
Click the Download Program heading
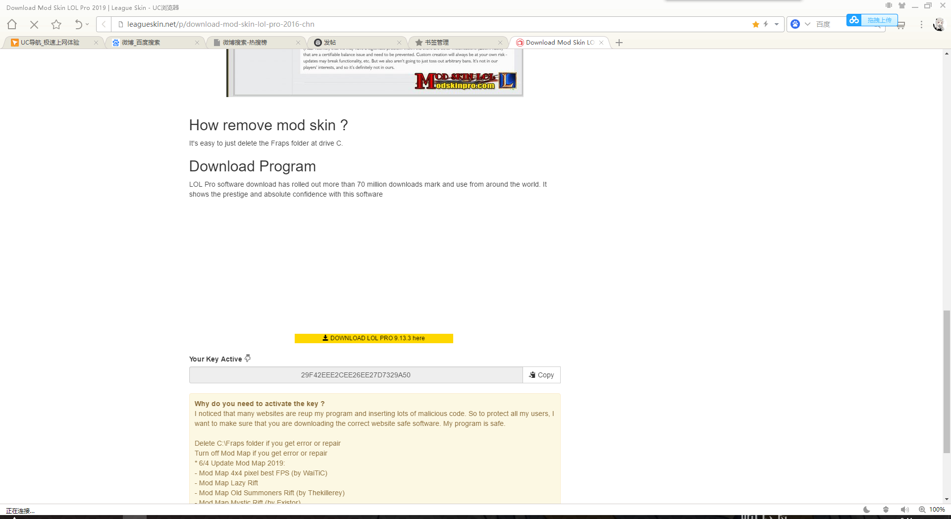click(x=253, y=166)
